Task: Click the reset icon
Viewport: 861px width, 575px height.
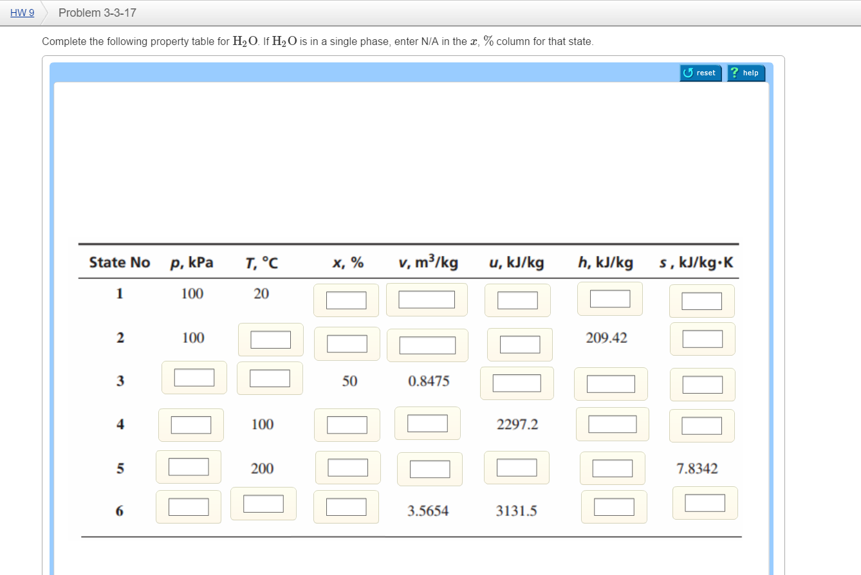Action: tap(689, 73)
